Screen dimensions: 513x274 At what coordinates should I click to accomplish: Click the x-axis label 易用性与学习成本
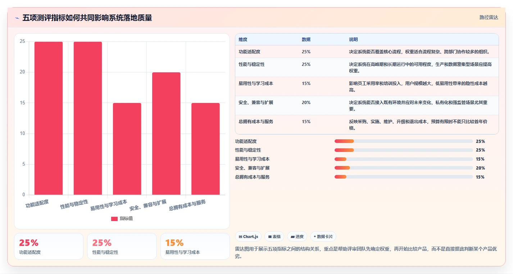109,205
